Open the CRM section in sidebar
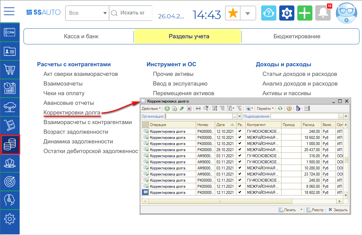 (10, 32)
